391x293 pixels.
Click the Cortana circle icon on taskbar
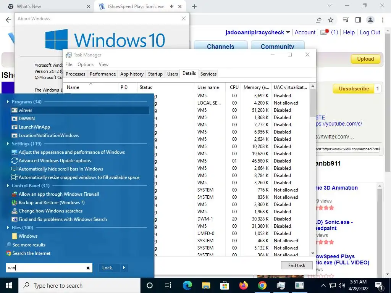(x=149, y=285)
